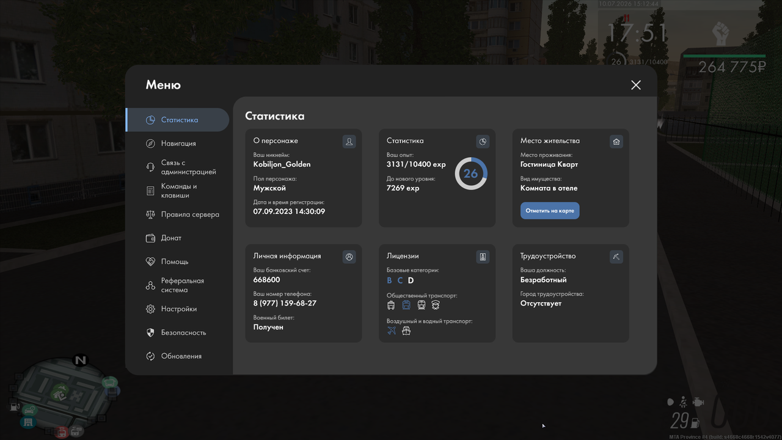Screen dimensions: 782x440
Task: Click the house icon in Место жительства card
Action: point(616,142)
